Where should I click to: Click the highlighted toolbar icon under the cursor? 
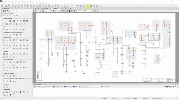click(x=88, y=6)
